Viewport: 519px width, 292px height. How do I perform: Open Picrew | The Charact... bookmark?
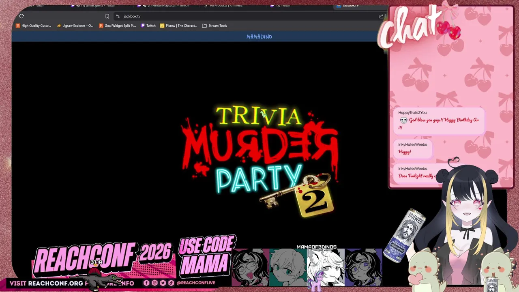coord(178,26)
